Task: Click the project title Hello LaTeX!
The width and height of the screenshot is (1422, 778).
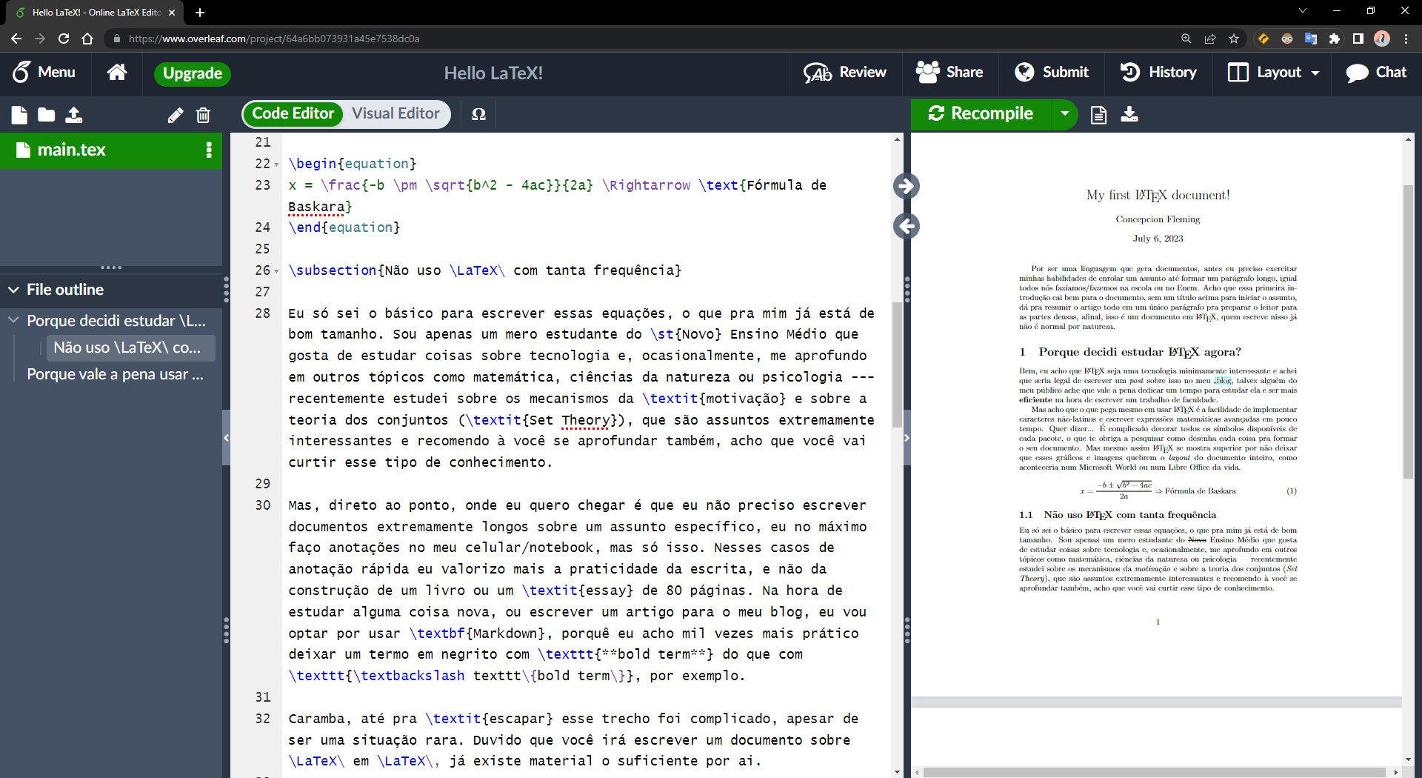Action: (x=493, y=73)
